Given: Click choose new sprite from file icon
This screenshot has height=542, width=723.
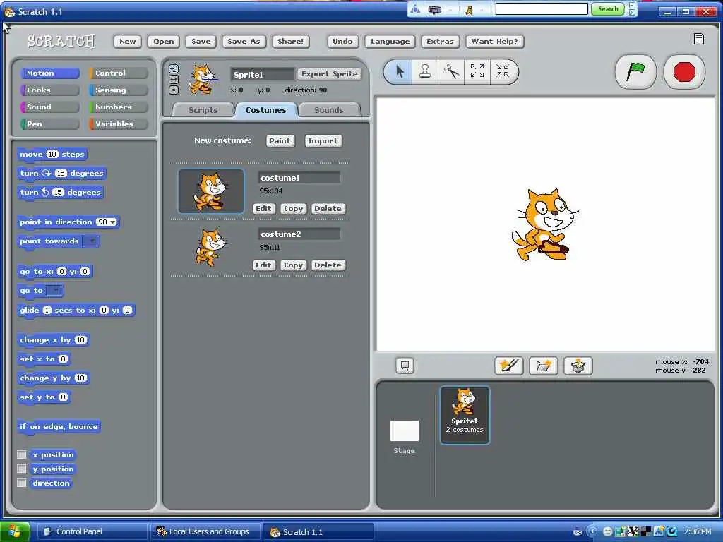Looking at the screenshot, I should pos(543,366).
